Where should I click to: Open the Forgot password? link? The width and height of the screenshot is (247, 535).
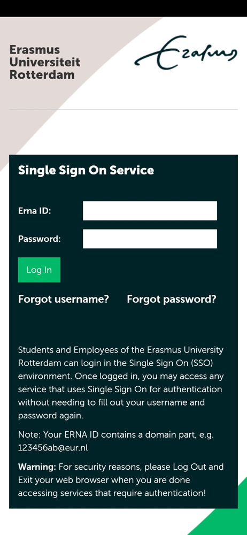coord(172,299)
